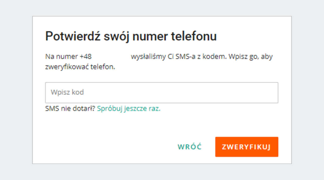Click the "Wpisz kod" code input field
Image resolution: width=324 pixels, height=180 pixels.
click(x=161, y=93)
